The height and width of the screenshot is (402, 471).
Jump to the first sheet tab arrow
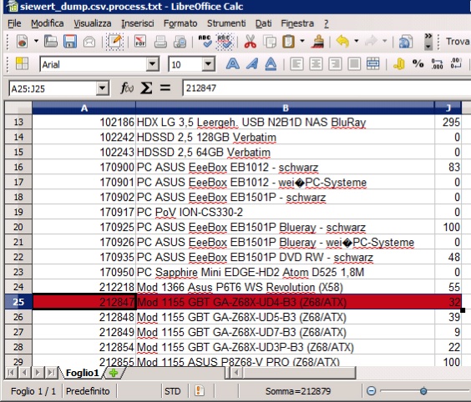tap(11, 373)
